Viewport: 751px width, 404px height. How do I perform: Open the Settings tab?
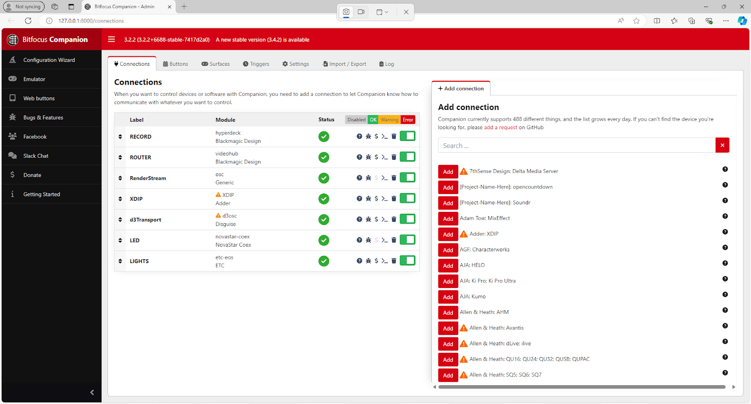[x=296, y=64]
